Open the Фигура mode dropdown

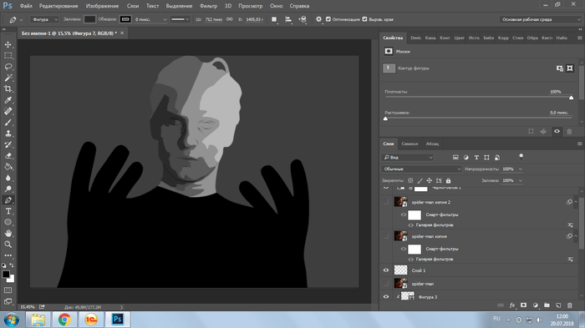point(44,19)
